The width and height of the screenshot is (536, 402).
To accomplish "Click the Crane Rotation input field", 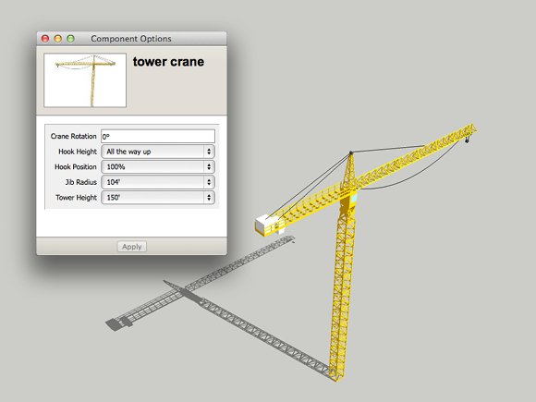I will [x=158, y=137].
